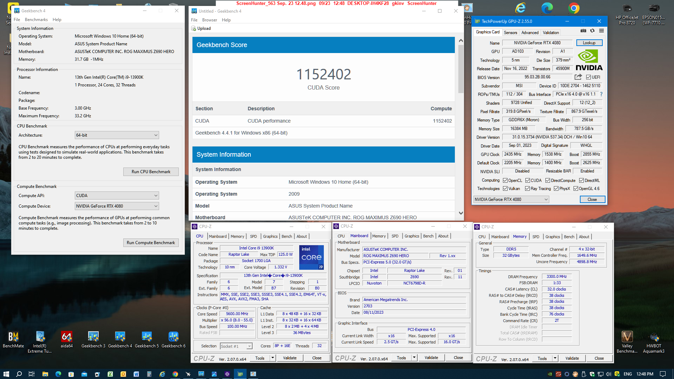Screen dimensions: 674x379
Task: Toggle the OpenGL 4.6 checkbox
Action: [576, 189]
